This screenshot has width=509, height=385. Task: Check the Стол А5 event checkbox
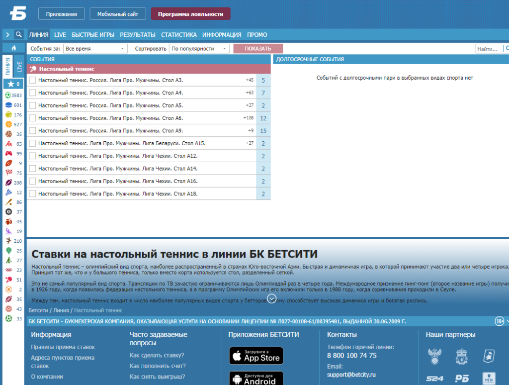point(32,105)
